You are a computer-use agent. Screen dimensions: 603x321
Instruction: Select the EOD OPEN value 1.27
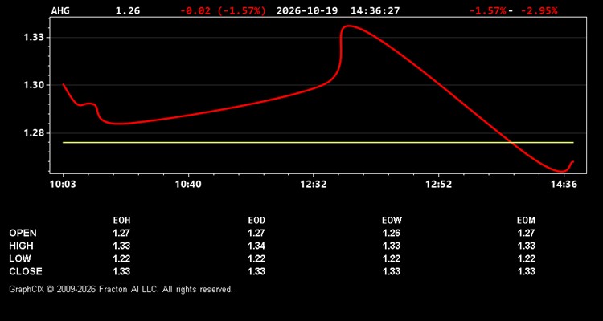[256, 233]
